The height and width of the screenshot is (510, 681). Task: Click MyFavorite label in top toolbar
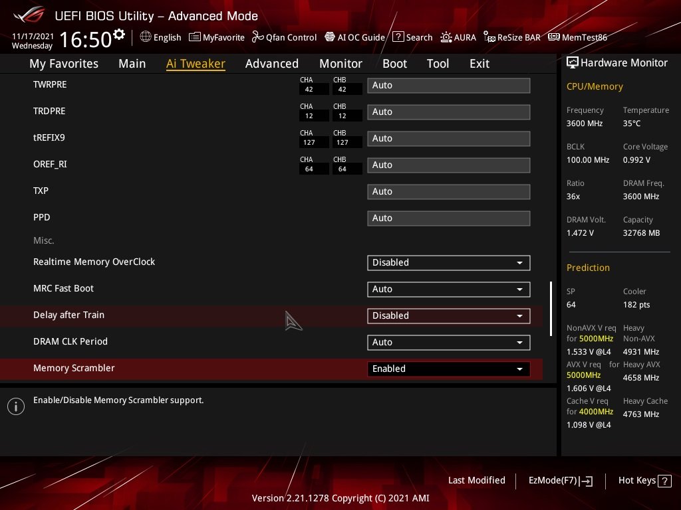coord(223,38)
